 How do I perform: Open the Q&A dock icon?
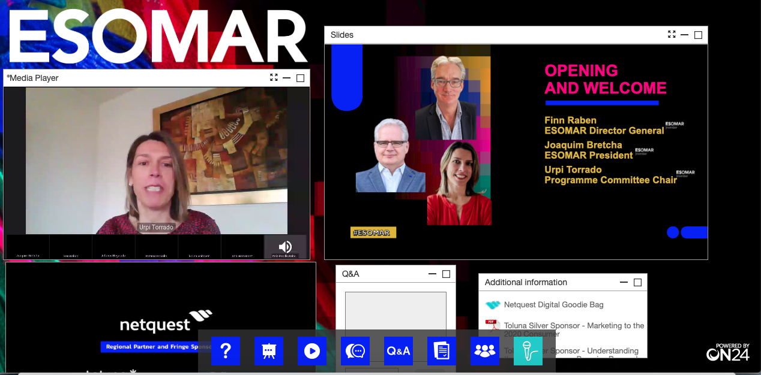coord(399,351)
